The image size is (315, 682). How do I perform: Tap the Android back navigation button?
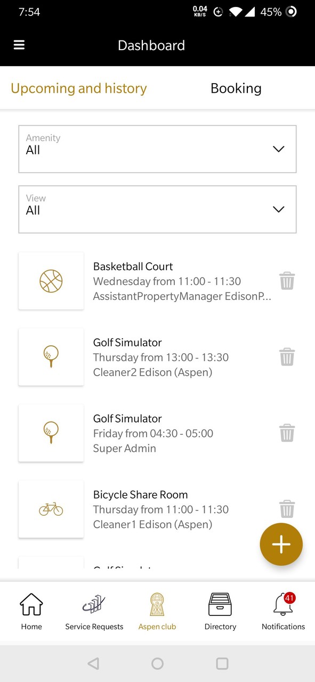(x=93, y=664)
